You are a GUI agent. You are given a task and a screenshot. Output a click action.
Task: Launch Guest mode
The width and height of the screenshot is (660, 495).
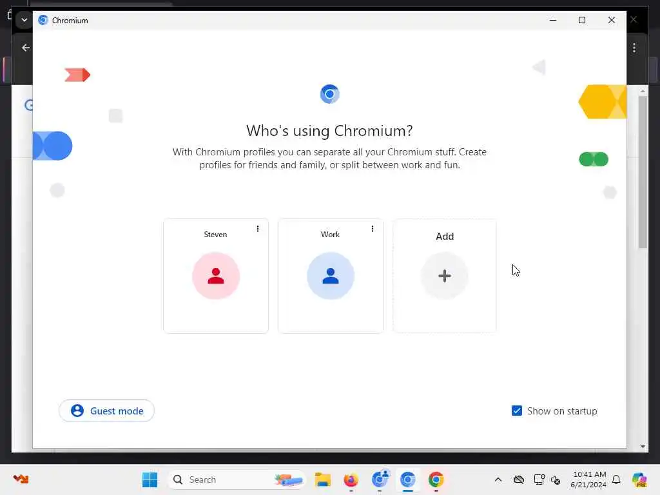[x=106, y=411]
